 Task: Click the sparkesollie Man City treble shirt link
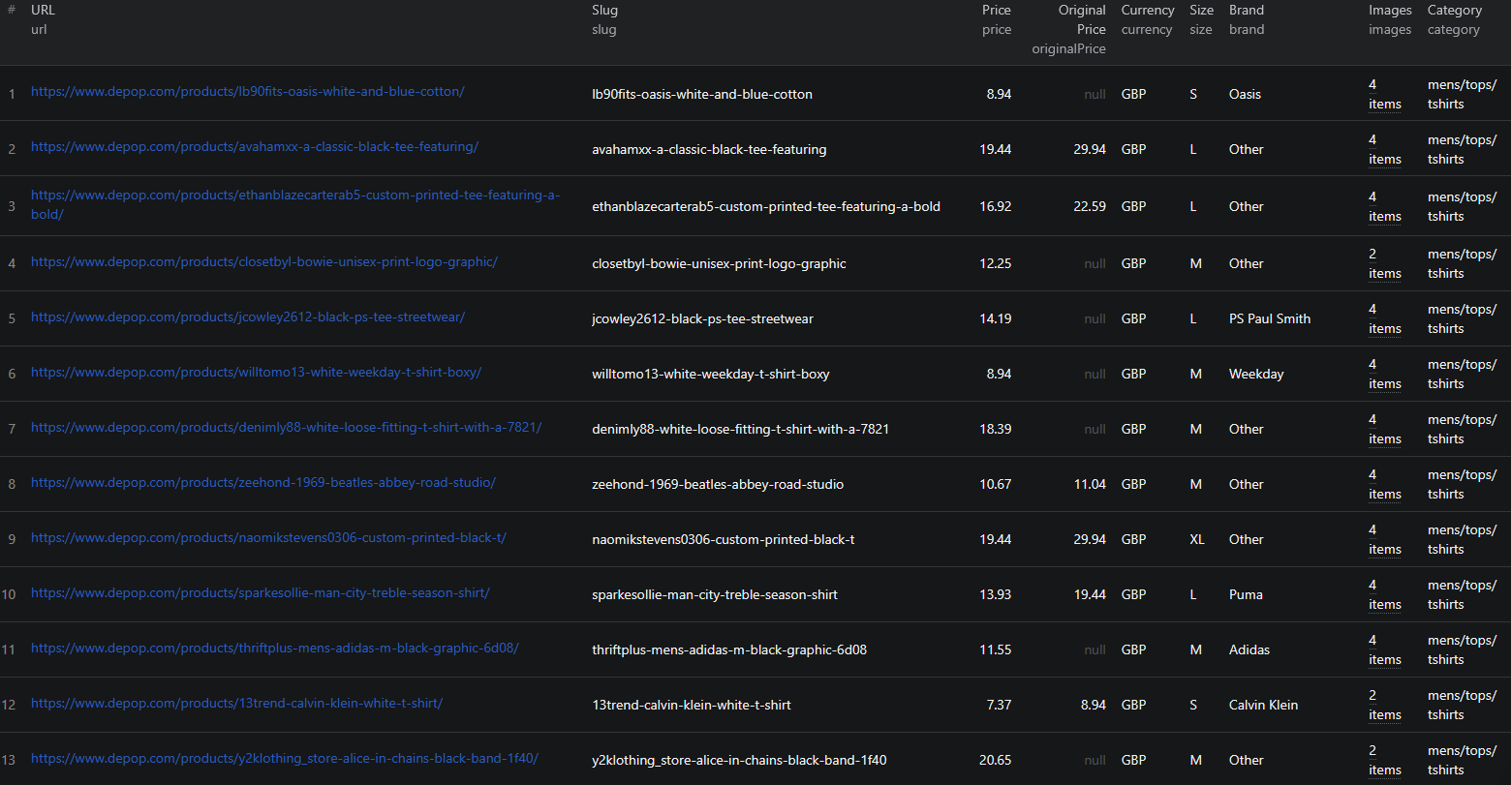(260, 593)
